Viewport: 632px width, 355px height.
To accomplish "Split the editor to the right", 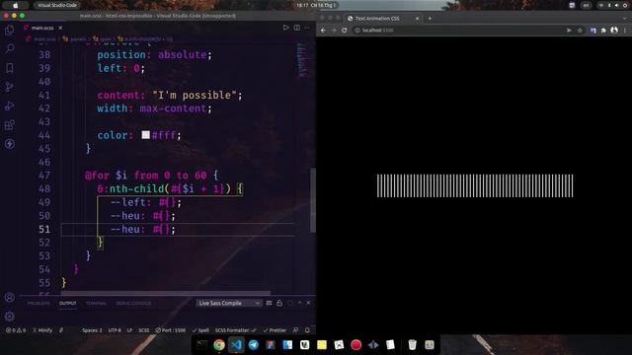I will 297,28.
